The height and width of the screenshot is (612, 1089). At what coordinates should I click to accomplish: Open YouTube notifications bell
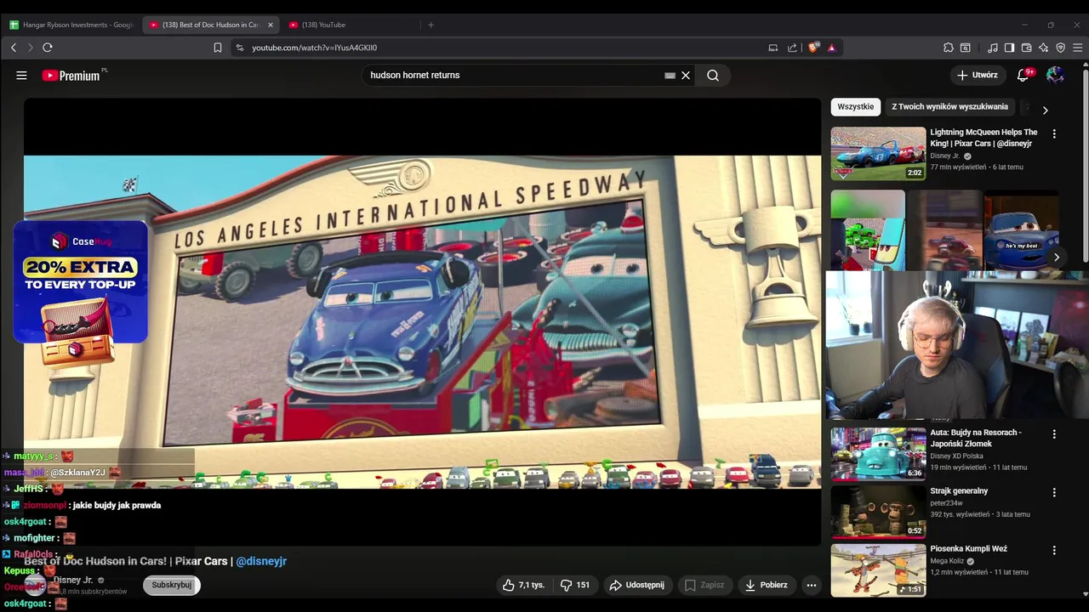coord(1023,75)
